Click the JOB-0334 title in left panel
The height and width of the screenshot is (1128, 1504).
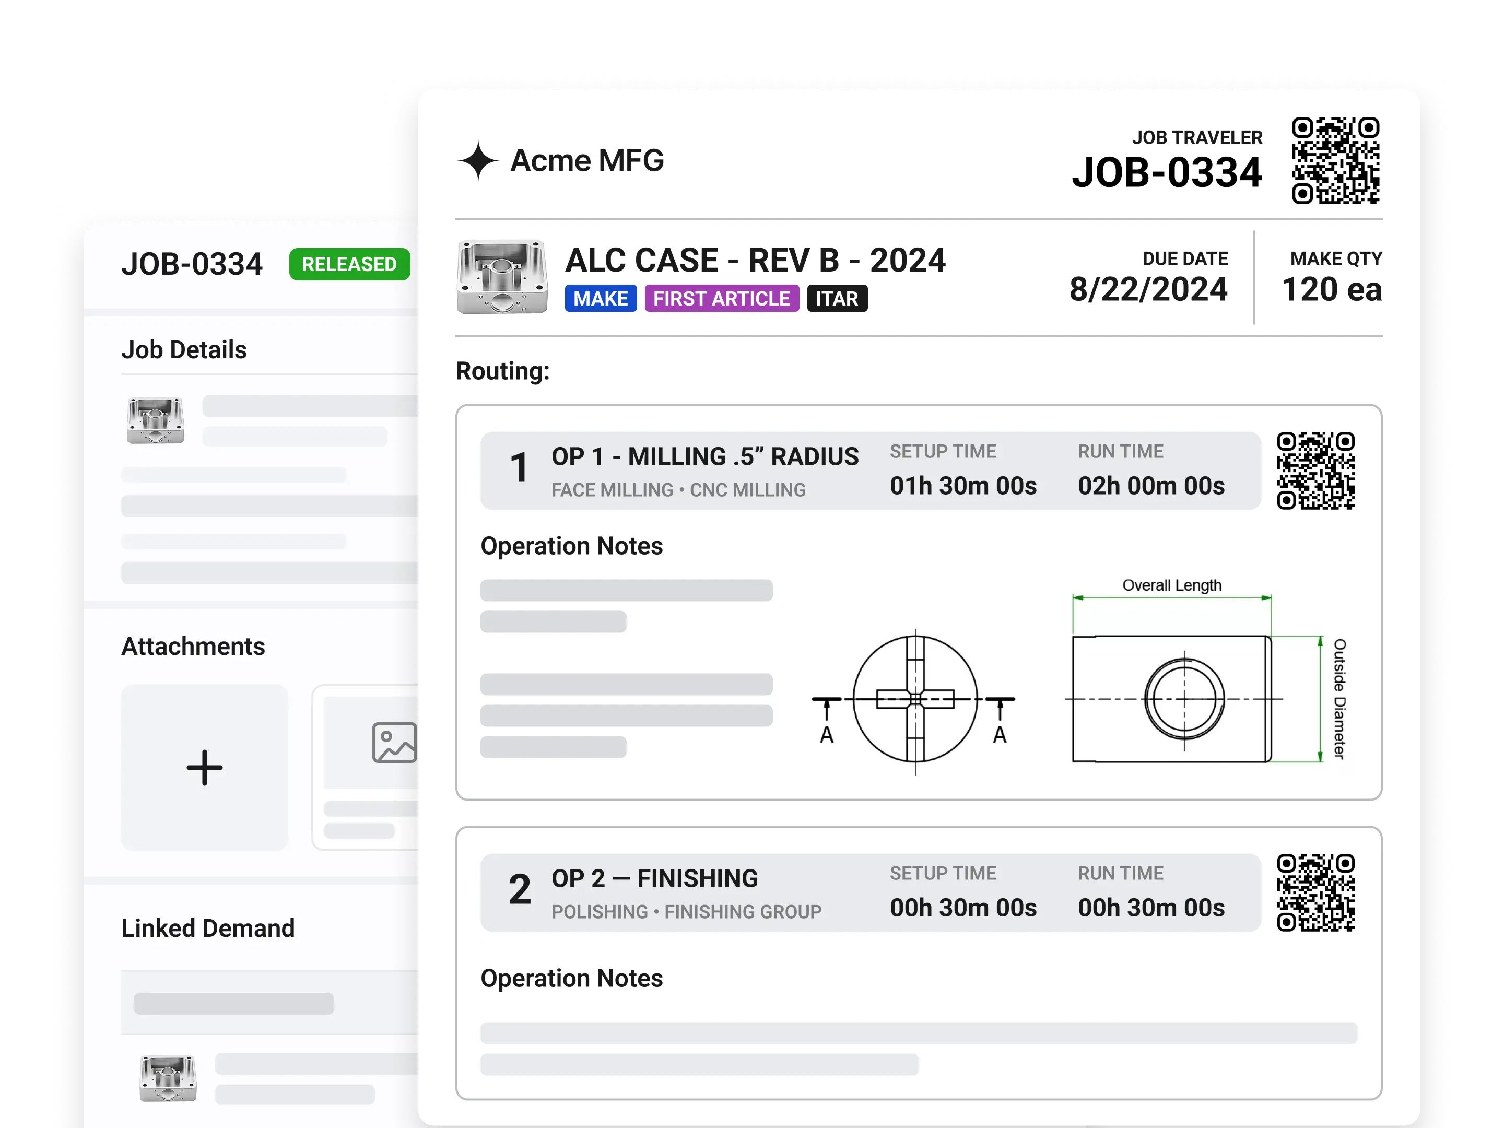[192, 264]
